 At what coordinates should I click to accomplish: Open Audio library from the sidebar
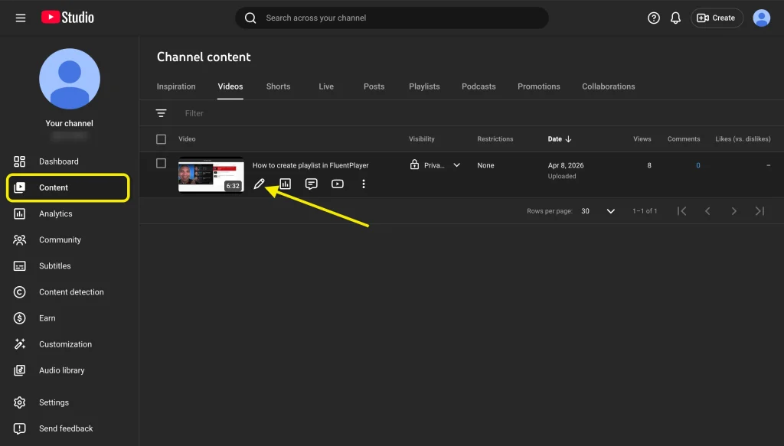(61, 370)
